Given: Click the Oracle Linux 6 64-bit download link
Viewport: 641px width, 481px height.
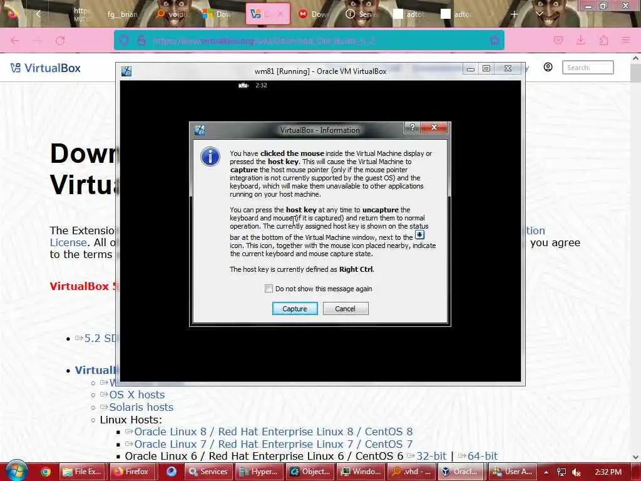Looking at the screenshot, I should pyautogui.click(x=483, y=456).
